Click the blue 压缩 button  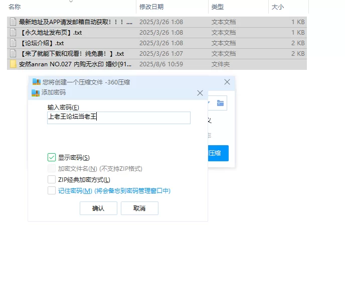[x=218, y=153]
